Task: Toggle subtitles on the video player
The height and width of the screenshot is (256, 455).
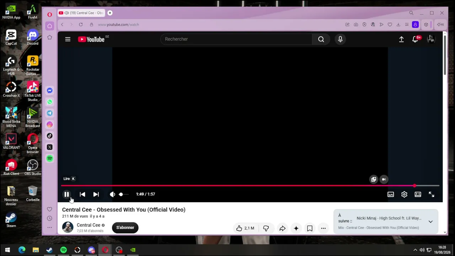Action: coord(391,194)
